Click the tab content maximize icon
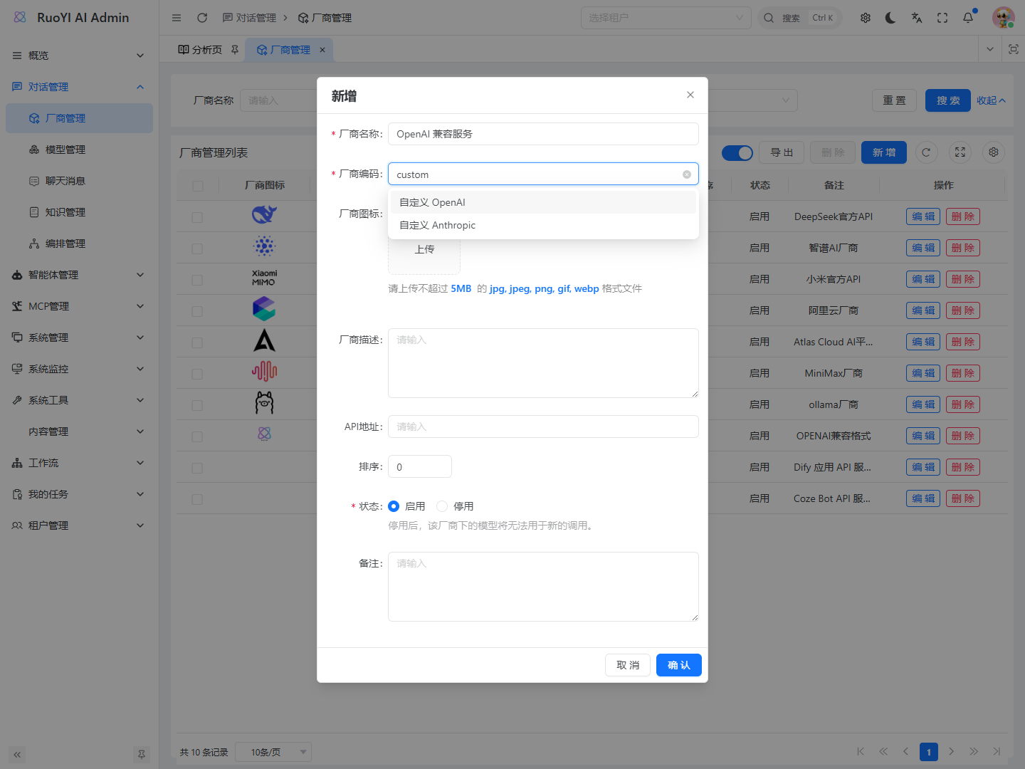The height and width of the screenshot is (769, 1025). click(x=1014, y=49)
